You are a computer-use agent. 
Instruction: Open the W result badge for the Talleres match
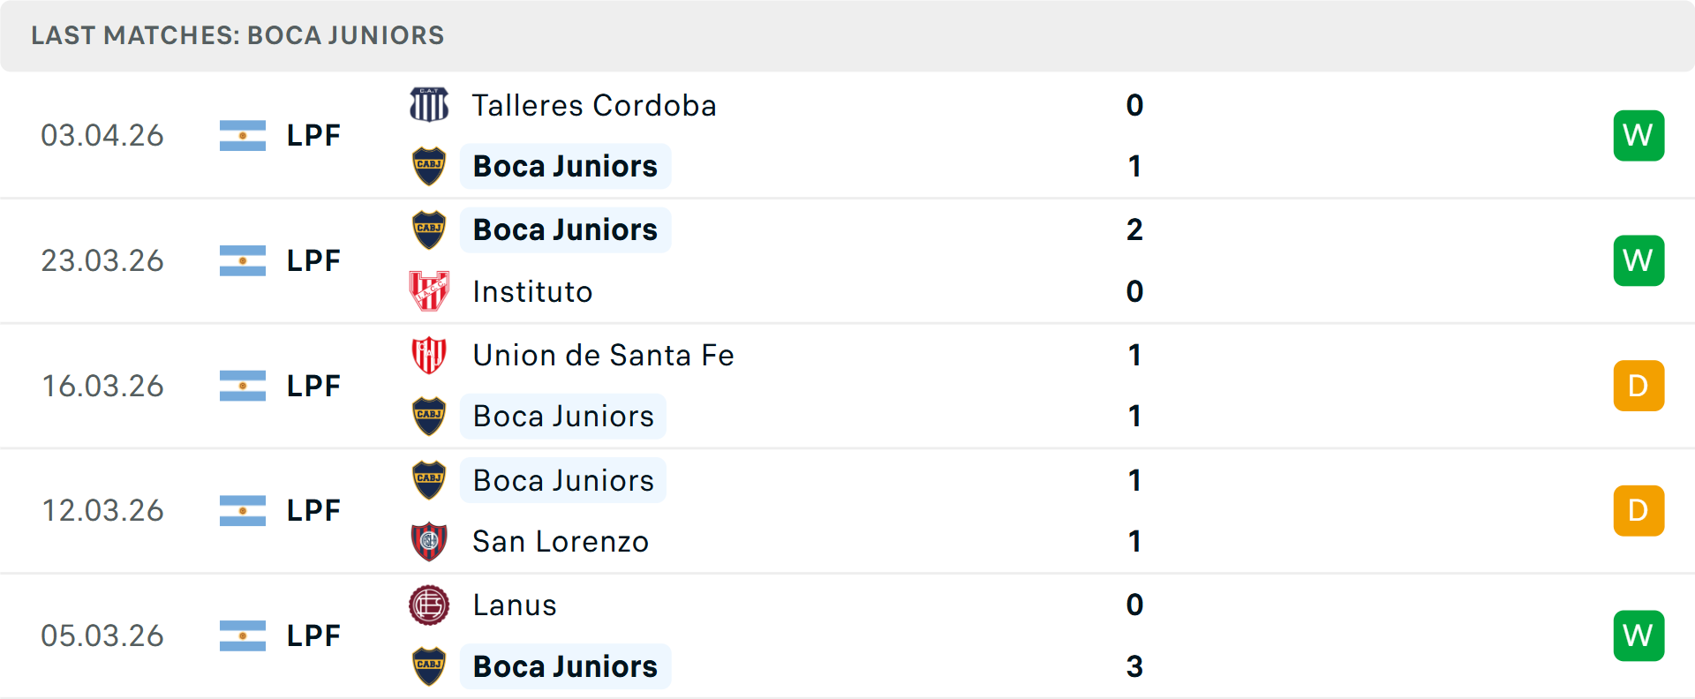pyautogui.click(x=1638, y=135)
